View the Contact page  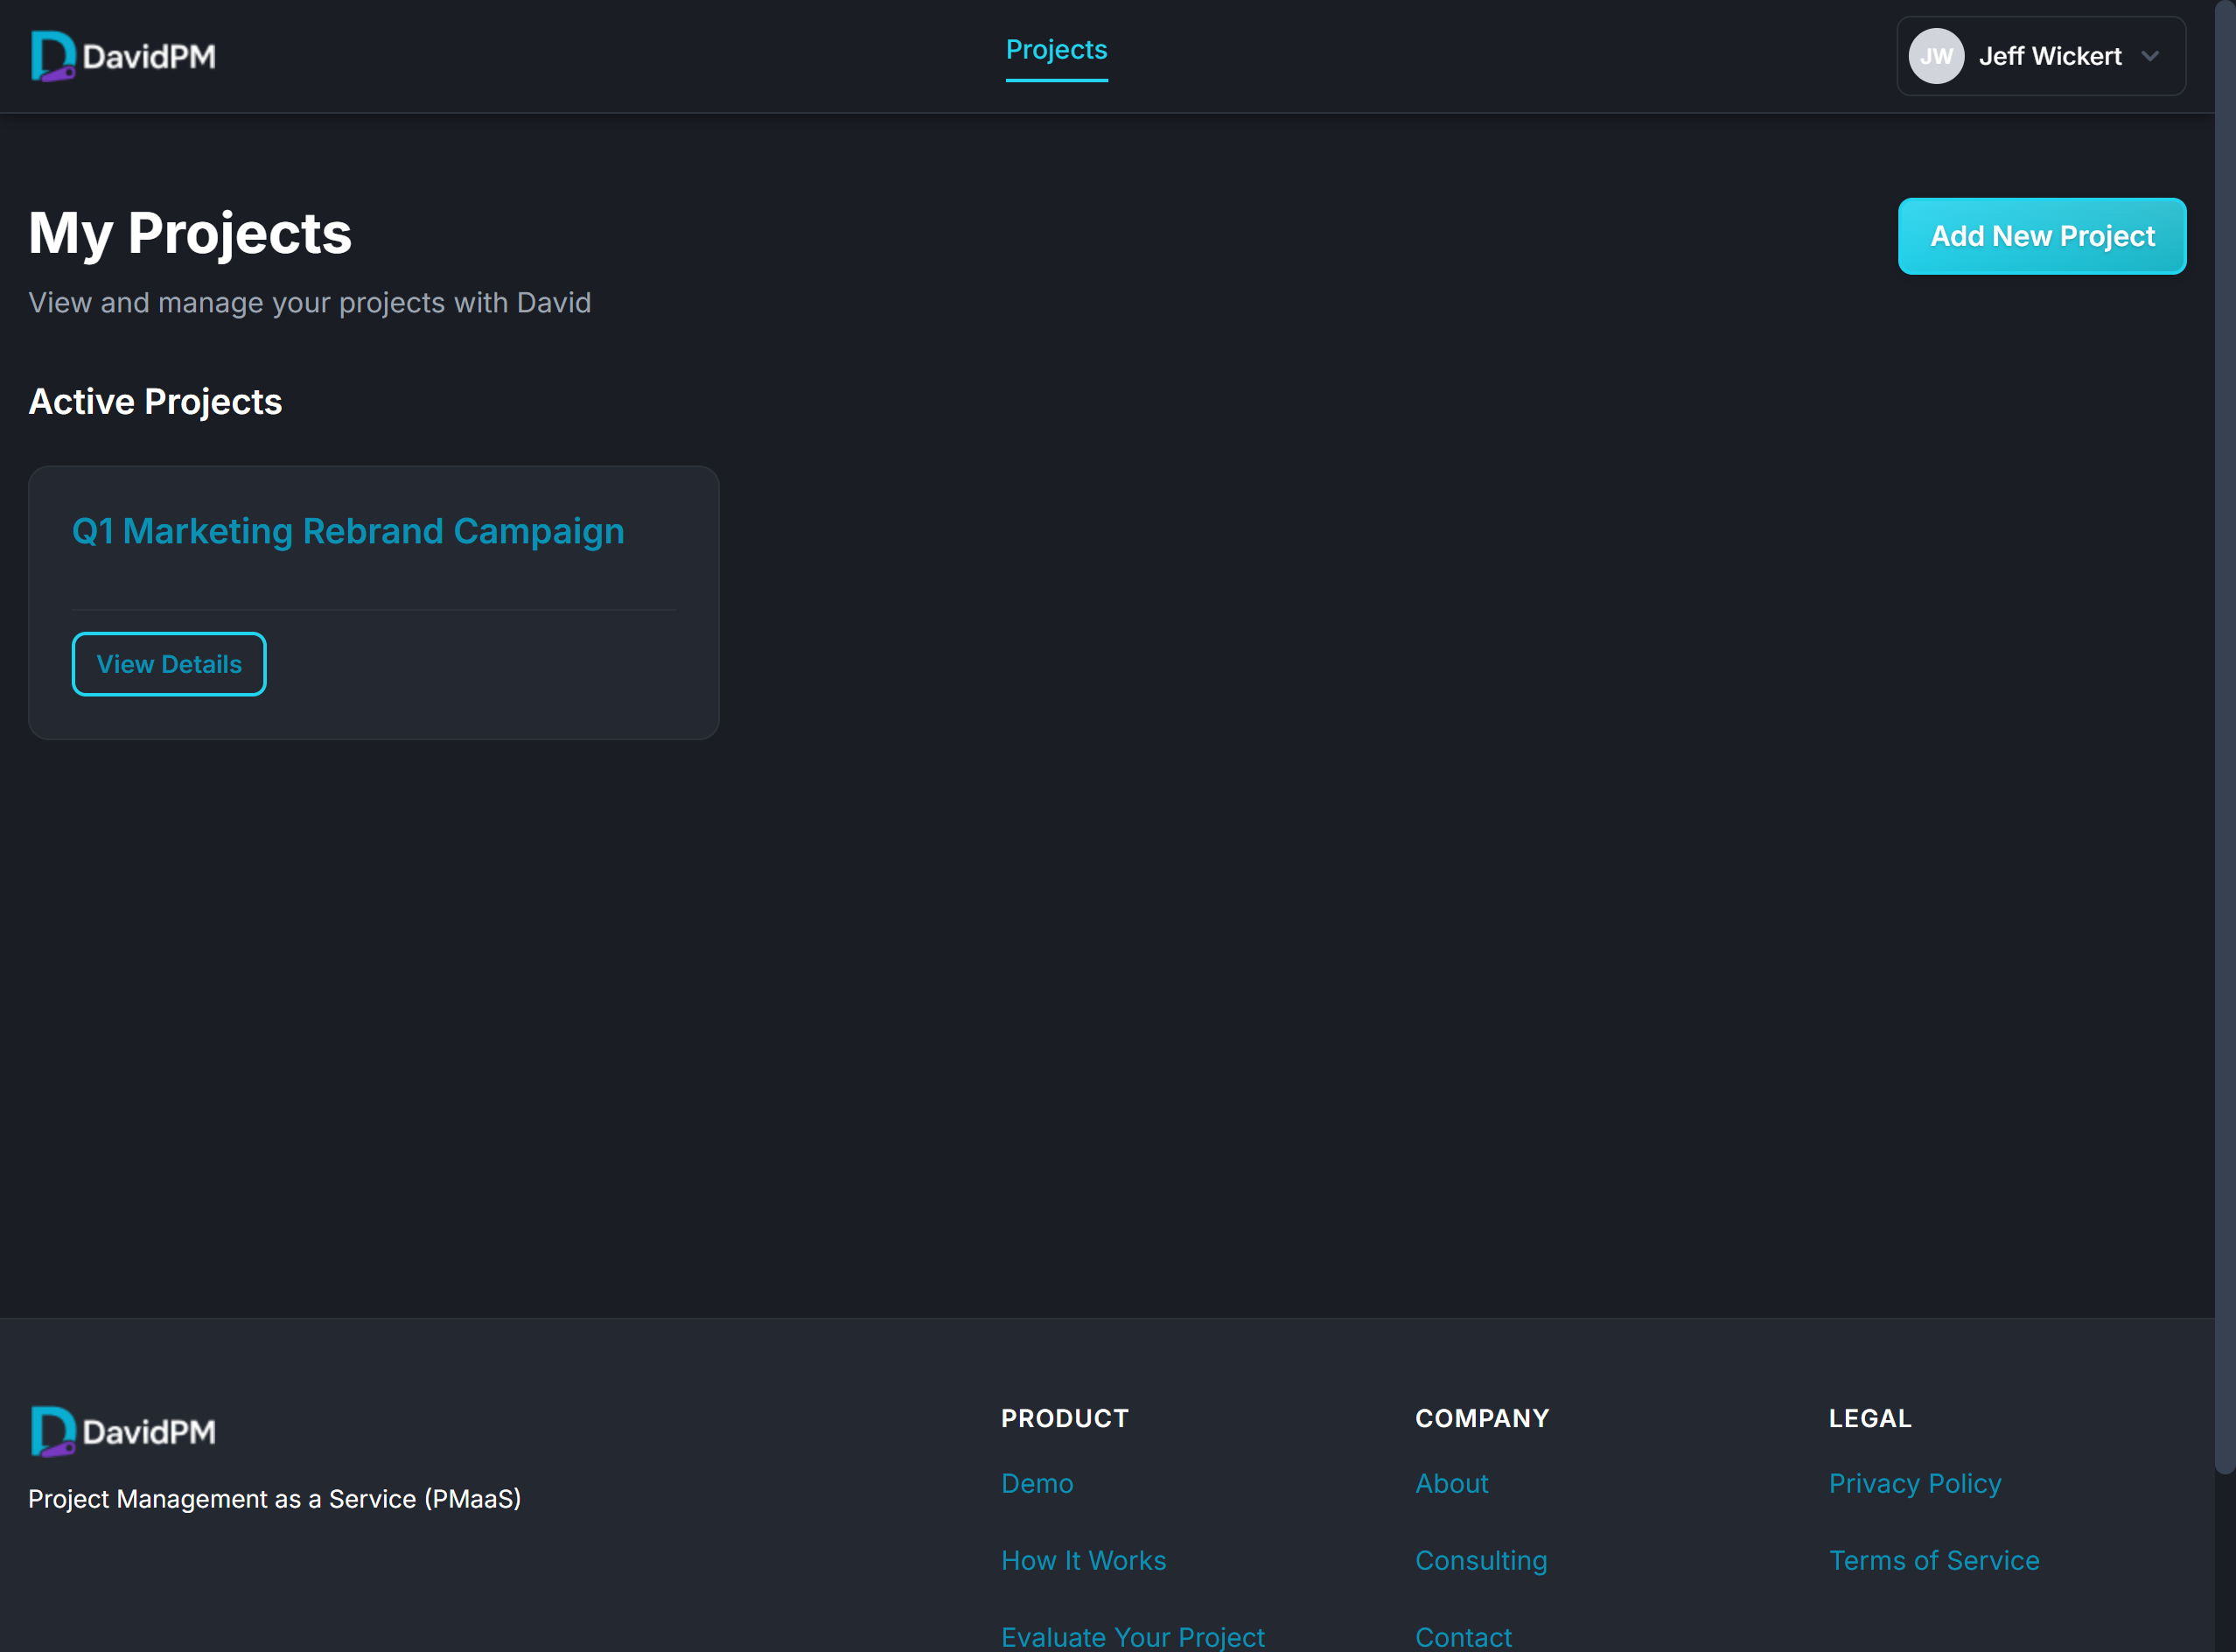pyautogui.click(x=1464, y=1636)
